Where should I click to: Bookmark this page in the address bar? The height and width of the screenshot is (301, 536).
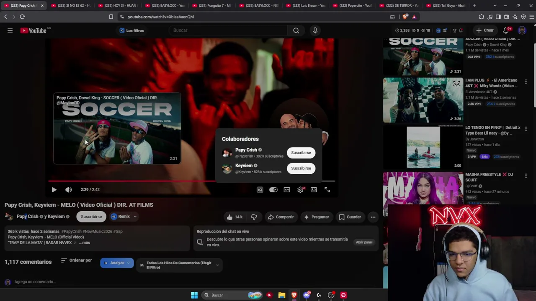pos(111,17)
